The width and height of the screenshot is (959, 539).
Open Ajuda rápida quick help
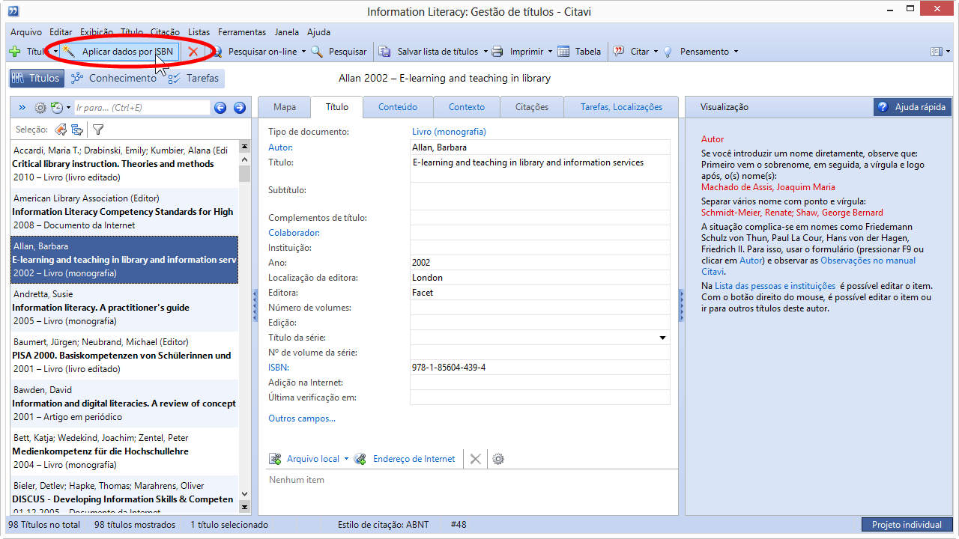[913, 107]
